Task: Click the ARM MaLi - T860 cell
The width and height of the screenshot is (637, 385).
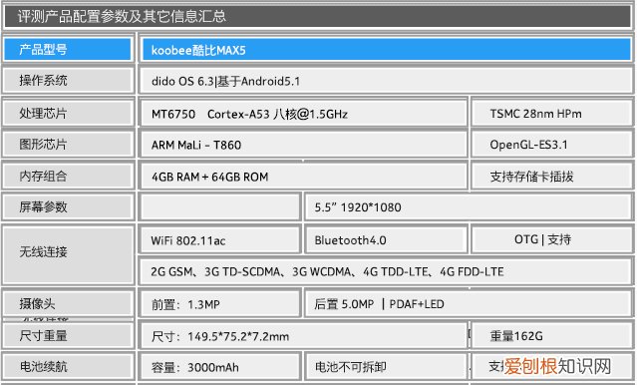Action: (303, 145)
